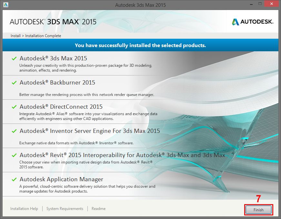Click the 'Exchange native data formats' description
The height and width of the screenshot is (219, 281).
click(x=76, y=143)
